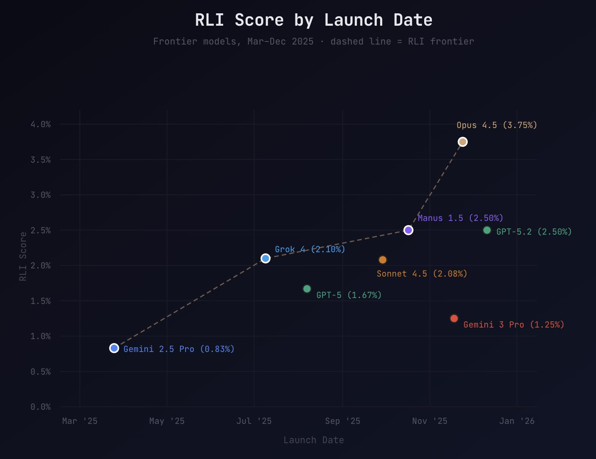Click the 1.0% y-axis tick label
596x459 pixels.
pos(41,336)
